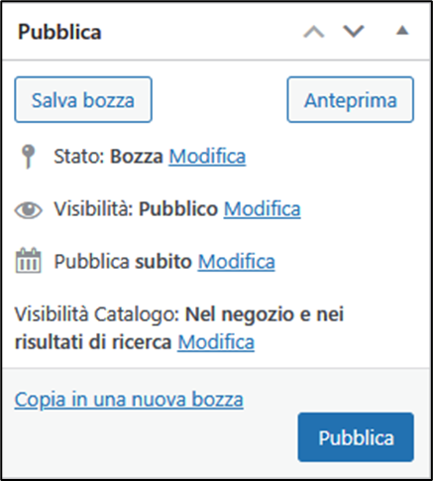Select the bold Bozza status text
The height and width of the screenshot is (481, 433).
click(137, 157)
